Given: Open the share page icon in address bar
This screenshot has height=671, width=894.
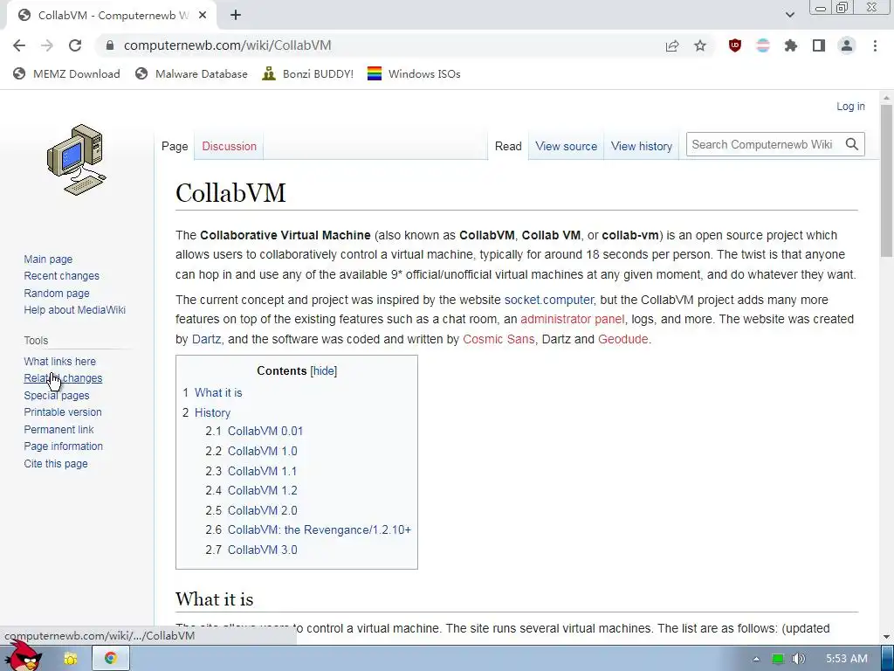Looking at the screenshot, I should click(x=672, y=45).
